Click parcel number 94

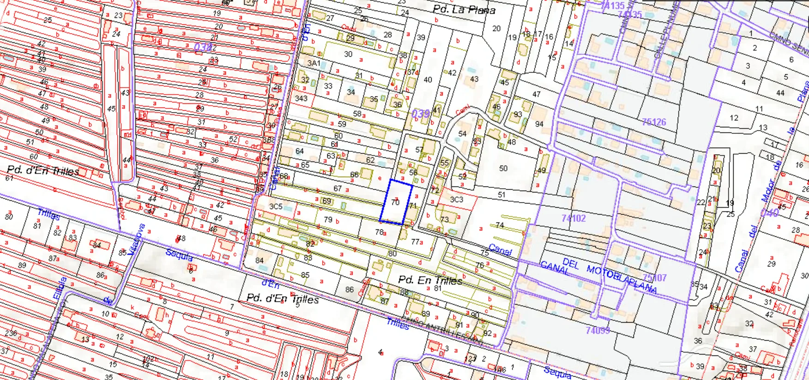tap(539, 124)
